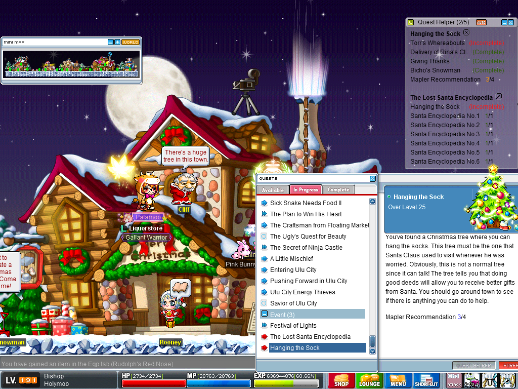Image resolution: width=518 pixels, height=389 pixels.
Task: Click the minimap town preview
Action: (71, 64)
